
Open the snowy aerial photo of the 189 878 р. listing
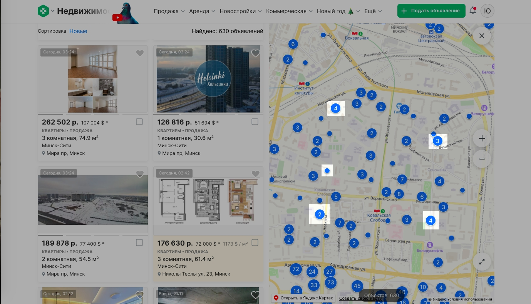pos(93,200)
